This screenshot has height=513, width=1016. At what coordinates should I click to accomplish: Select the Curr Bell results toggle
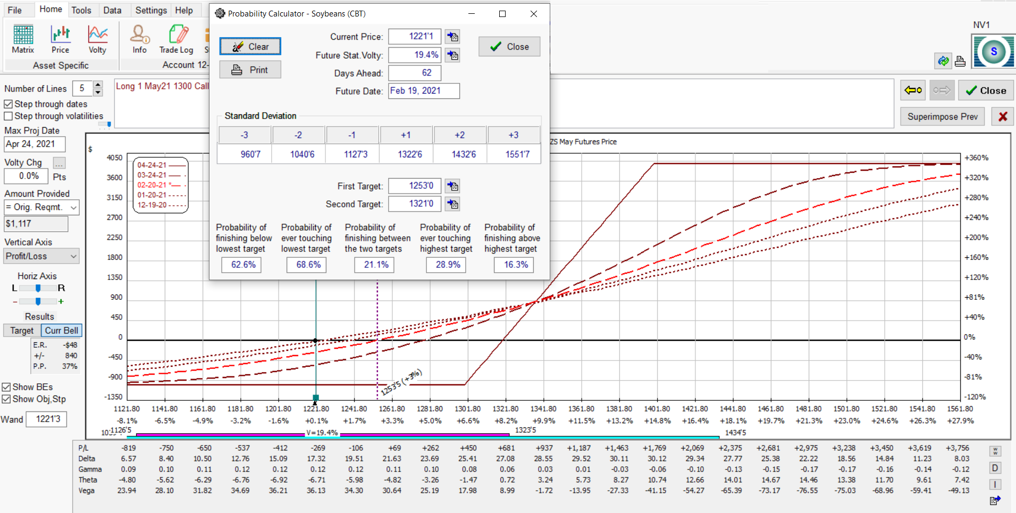pyautogui.click(x=62, y=331)
